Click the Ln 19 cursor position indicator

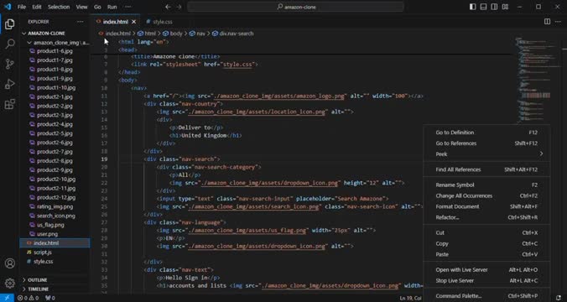[x=412, y=298]
